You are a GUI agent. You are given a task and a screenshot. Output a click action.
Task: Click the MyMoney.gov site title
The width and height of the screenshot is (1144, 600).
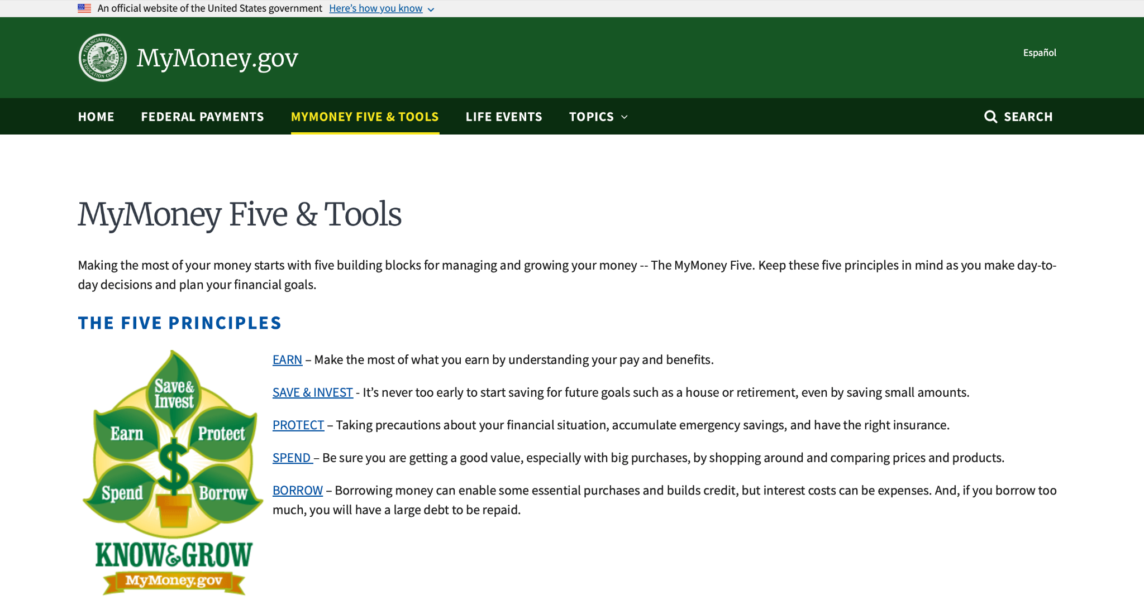point(217,58)
